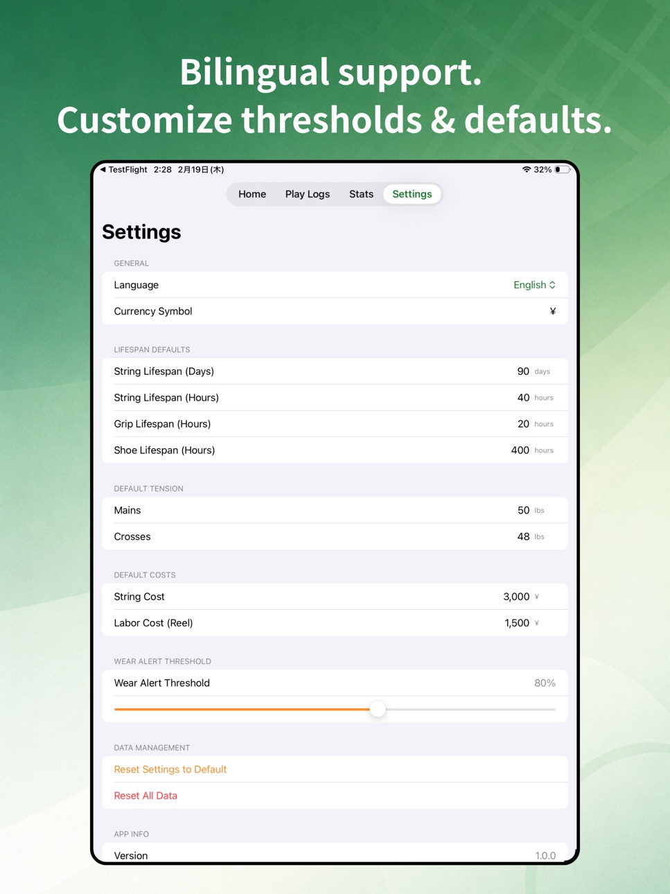
Task: Switch to the Home tab
Action: [252, 194]
